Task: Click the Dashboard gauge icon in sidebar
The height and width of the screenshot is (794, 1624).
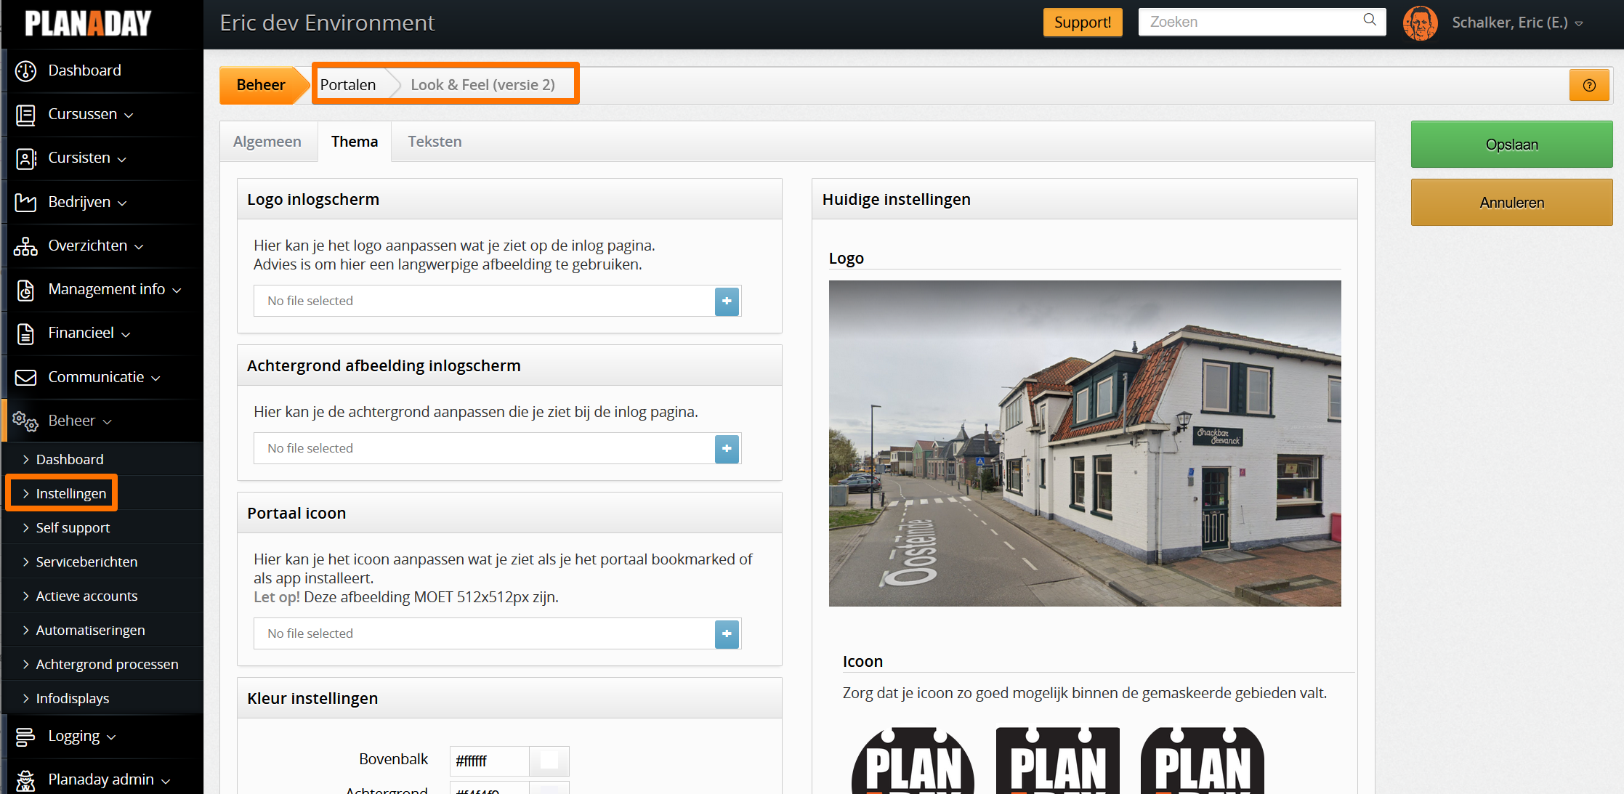Action: pos(25,71)
